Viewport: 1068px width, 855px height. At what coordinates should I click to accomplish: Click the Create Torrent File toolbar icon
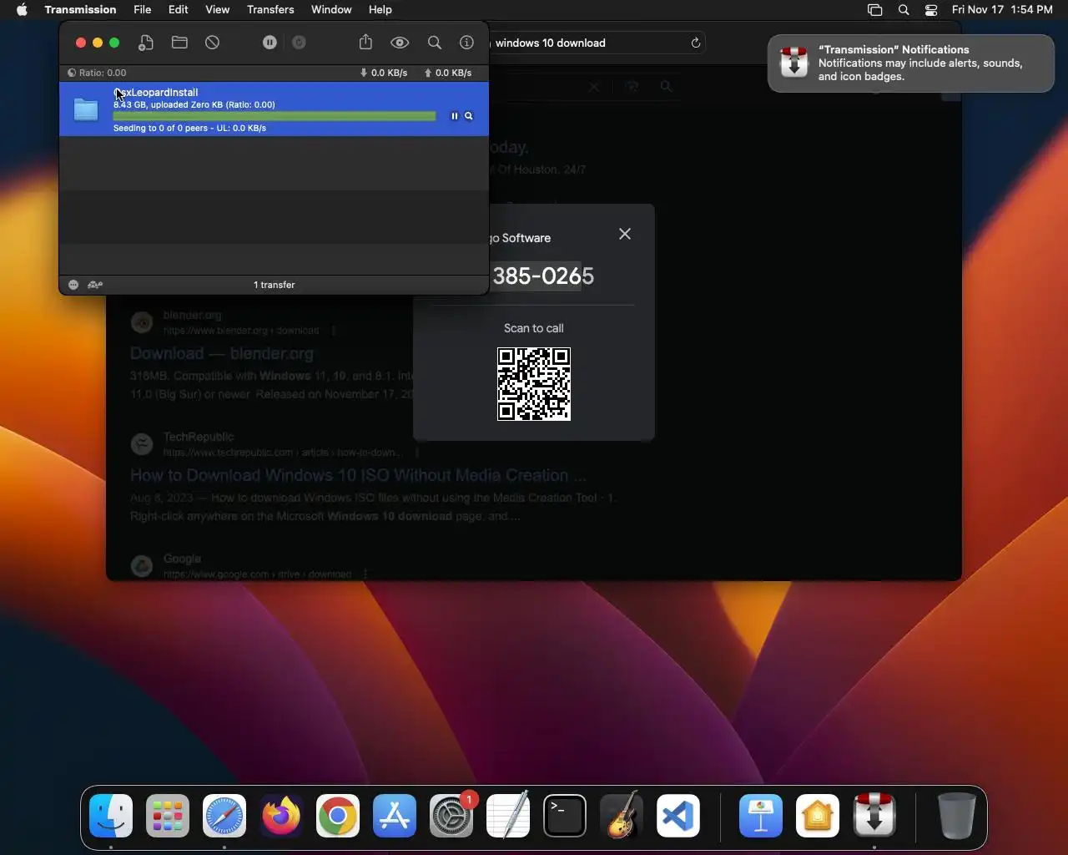(146, 43)
